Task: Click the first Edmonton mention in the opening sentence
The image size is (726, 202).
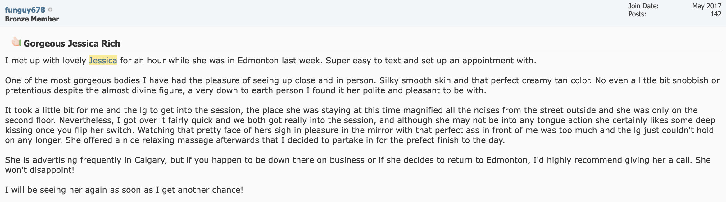Action: 258,60
